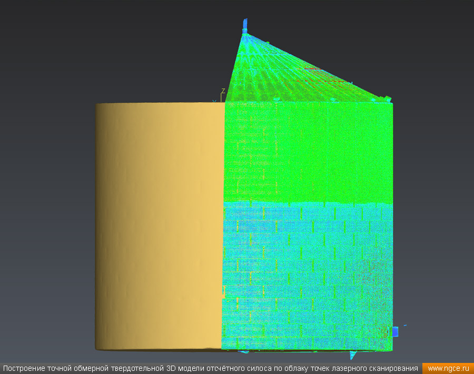
Task: Select the blue attachment at silo base right
Action: (395, 332)
